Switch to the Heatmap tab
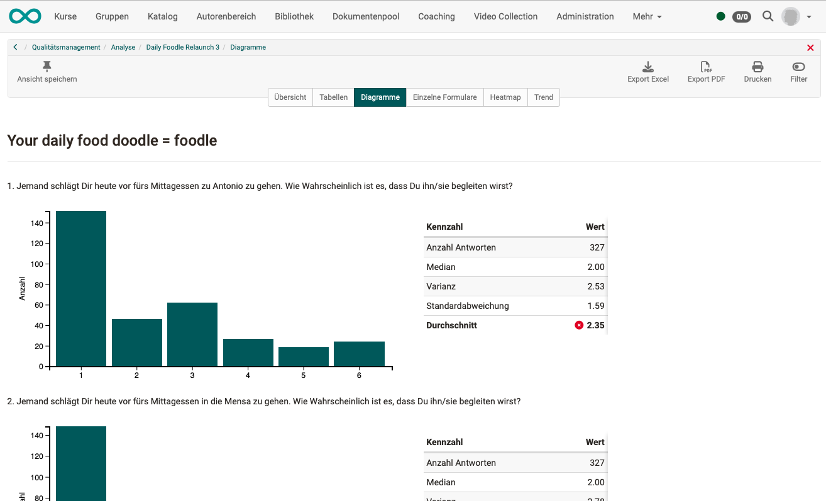826x501 pixels. click(x=505, y=97)
